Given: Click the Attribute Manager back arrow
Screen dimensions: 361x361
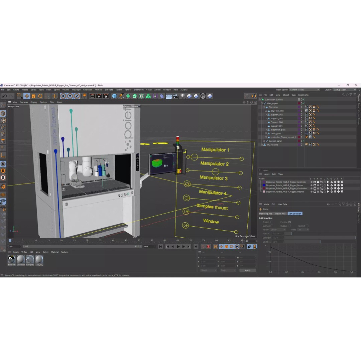Looking at the screenshot, I should (x=329, y=204).
